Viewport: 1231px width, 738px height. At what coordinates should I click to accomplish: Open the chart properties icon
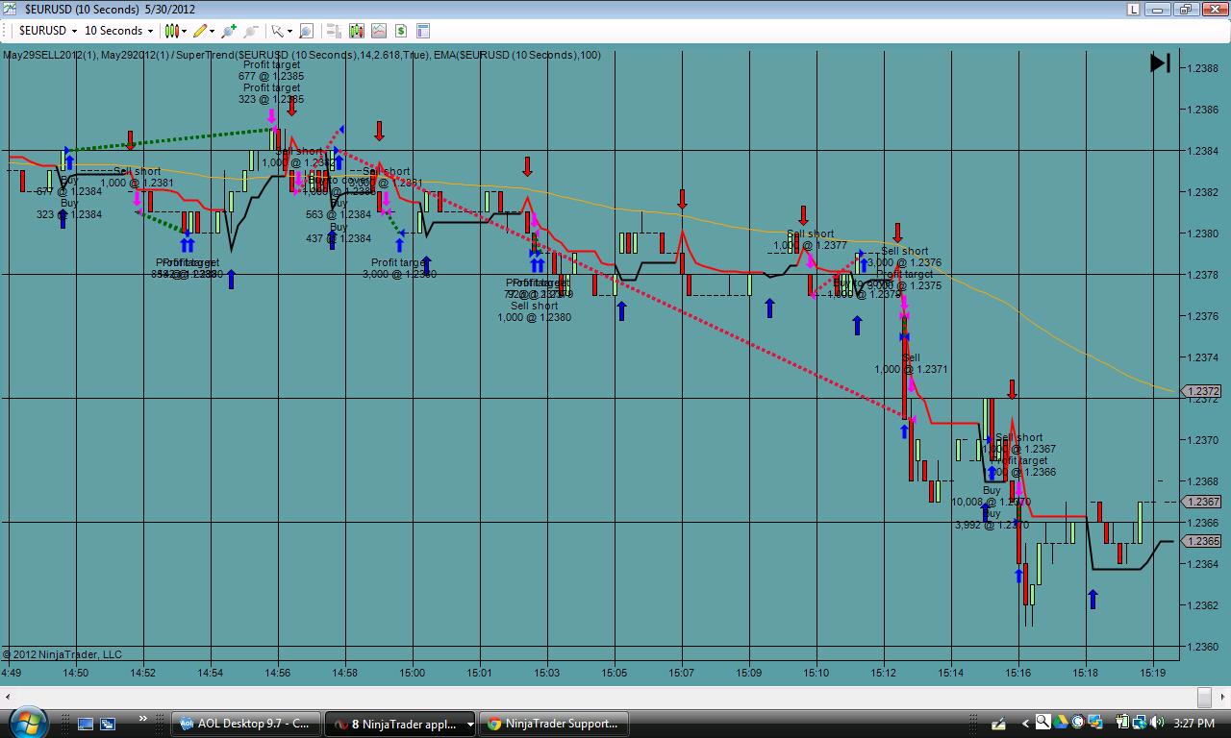[425, 31]
